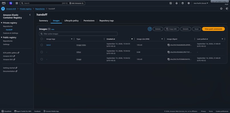Select all images with header checkbox
The image size is (230, 113).
point(42,39)
